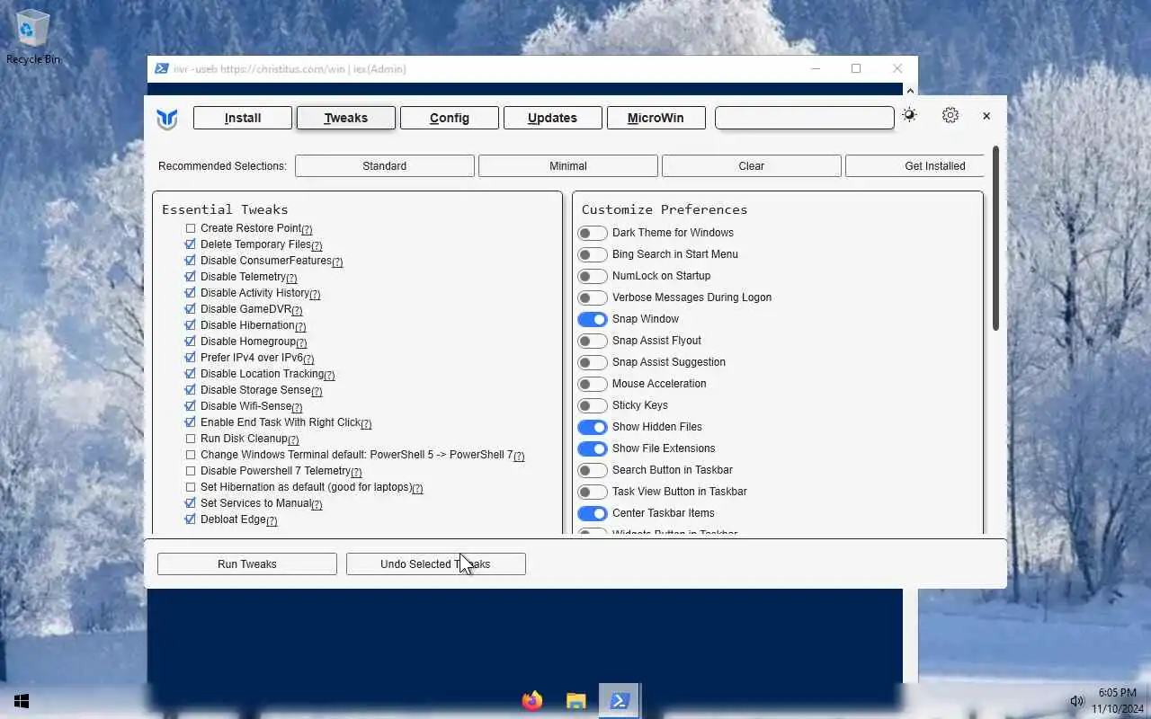The image size is (1151, 719).
Task: Click the WinUtil vertical scrollbar thumb
Action: [996, 237]
